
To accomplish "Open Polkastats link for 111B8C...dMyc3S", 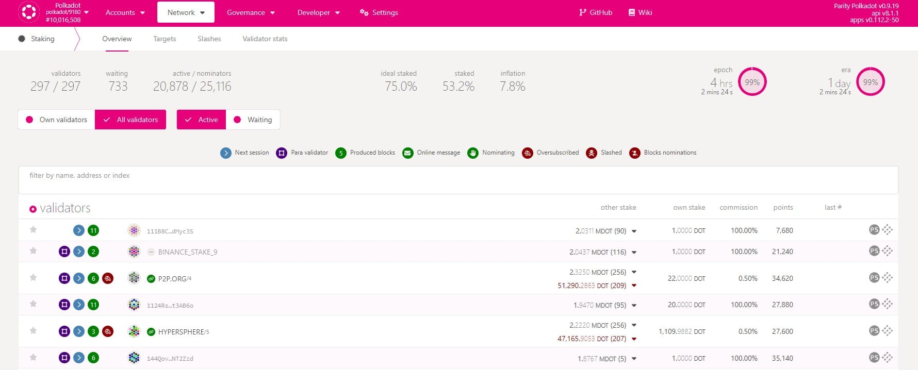I will pos(874,230).
